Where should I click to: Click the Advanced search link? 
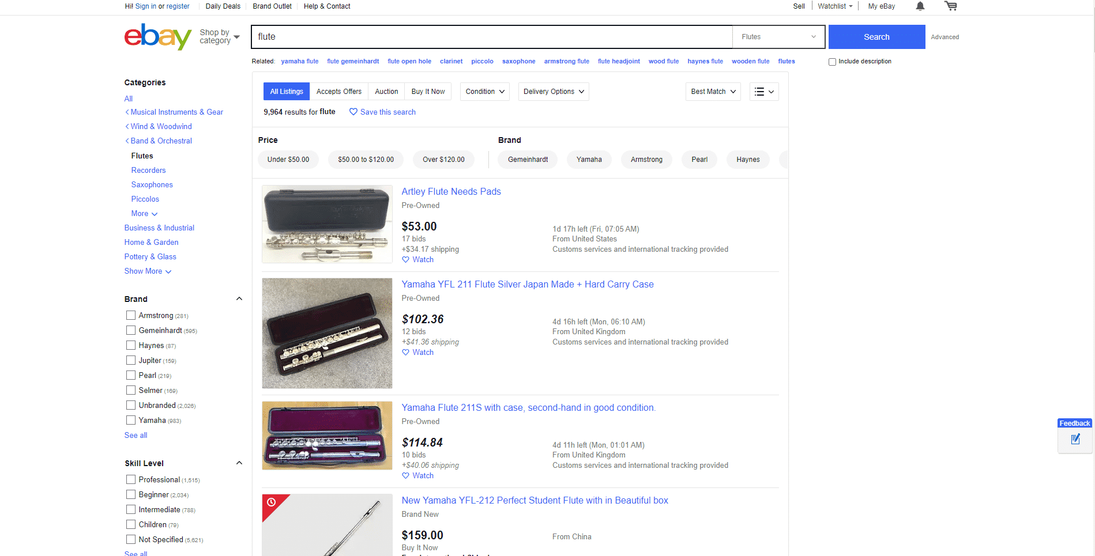click(x=945, y=37)
